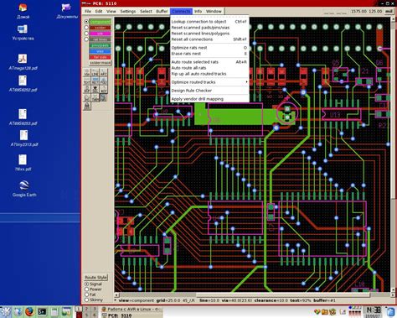Open the AT89S8252.pdf desktop file
This screenshot has width=397, height=318.
pos(23,84)
